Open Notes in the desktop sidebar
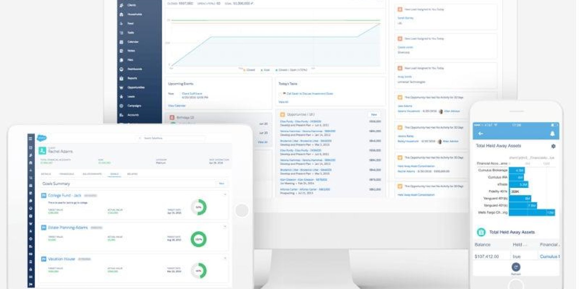Viewport: 579px width, 289px height. click(x=131, y=51)
